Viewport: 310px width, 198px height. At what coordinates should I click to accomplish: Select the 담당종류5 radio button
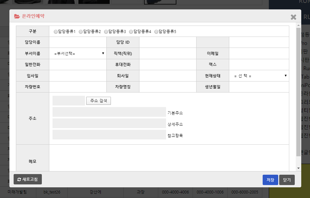coord(156,32)
